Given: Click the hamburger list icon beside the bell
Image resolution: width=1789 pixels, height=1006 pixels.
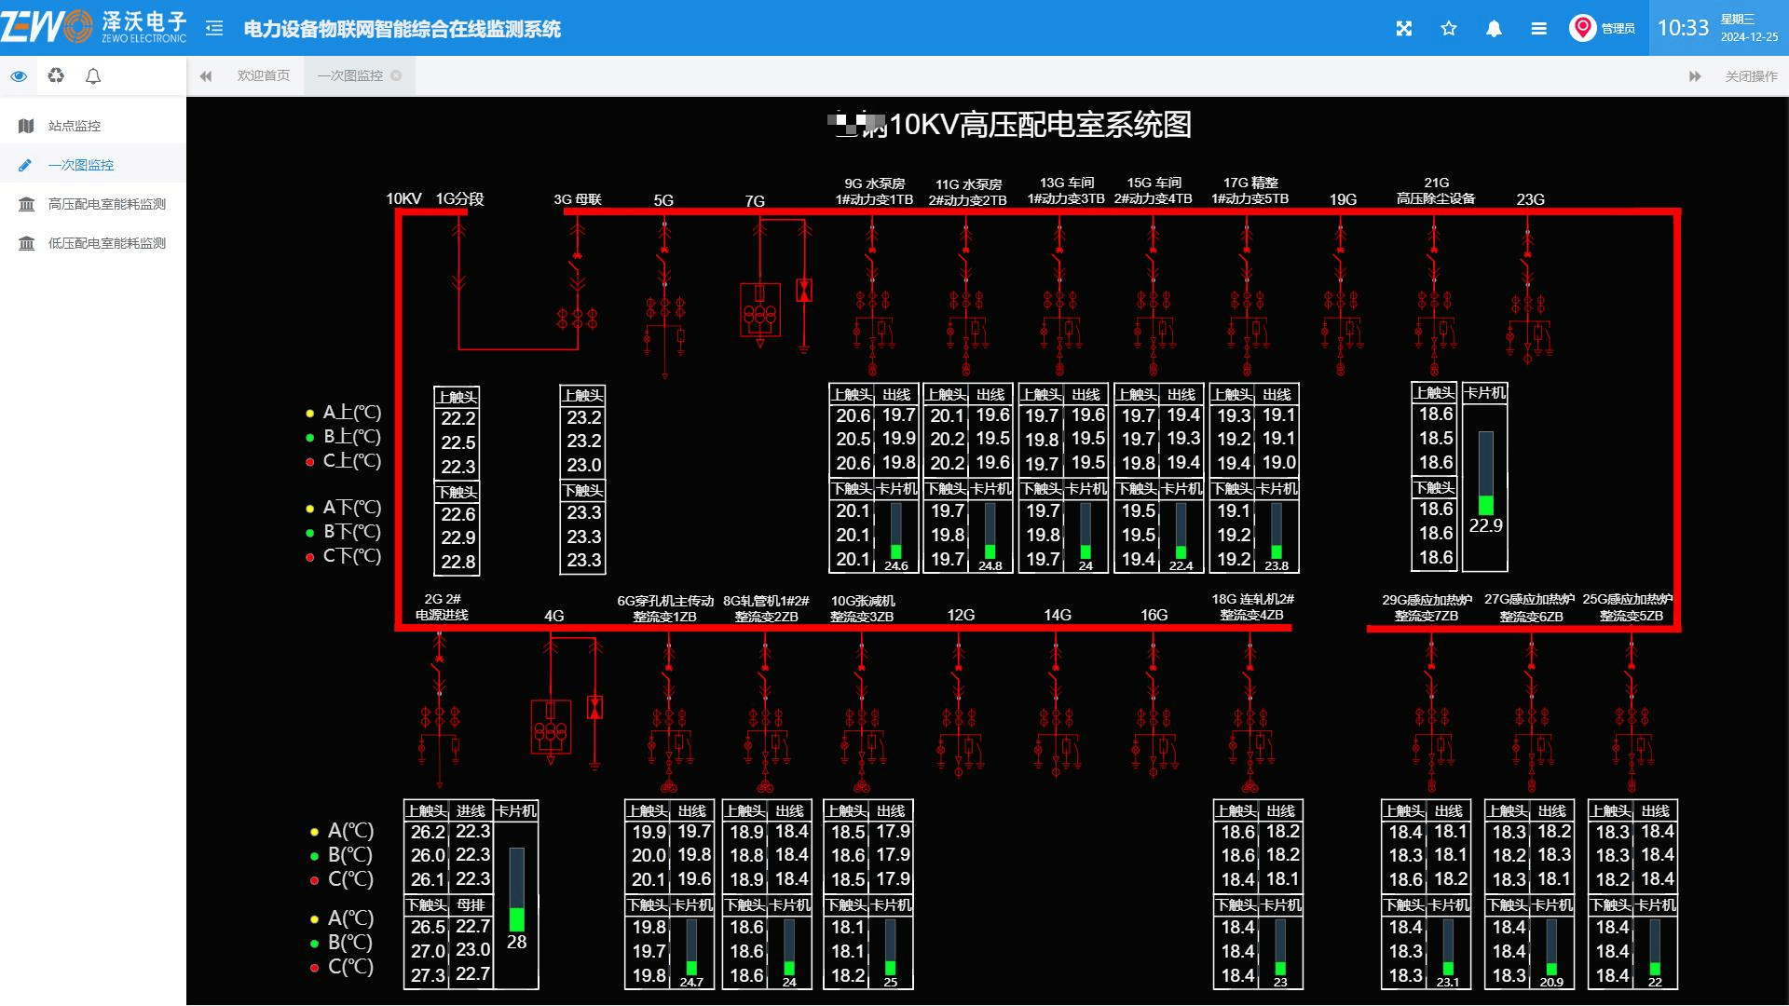Looking at the screenshot, I should point(1539,29).
